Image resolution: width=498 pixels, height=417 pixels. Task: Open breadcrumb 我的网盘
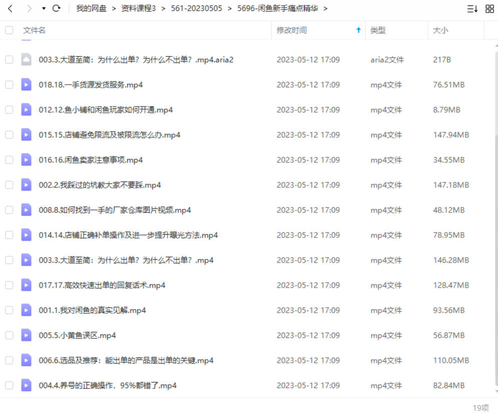91,9
